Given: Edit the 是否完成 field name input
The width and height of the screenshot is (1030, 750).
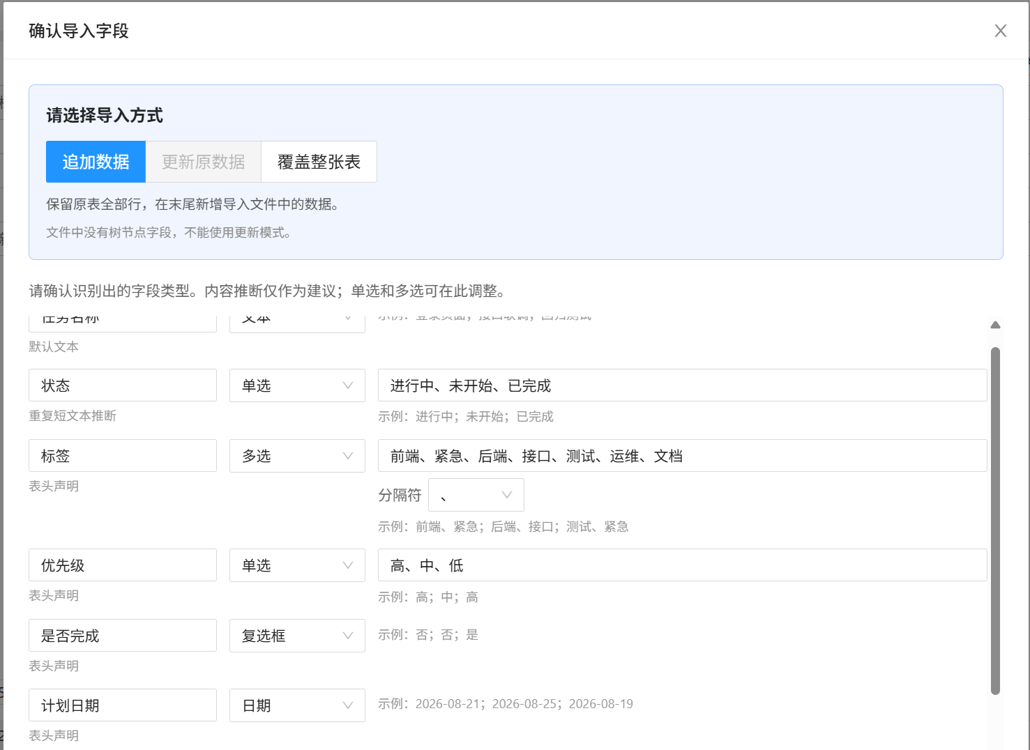Looking at the screenshot, I should click(x=123, y=636).
